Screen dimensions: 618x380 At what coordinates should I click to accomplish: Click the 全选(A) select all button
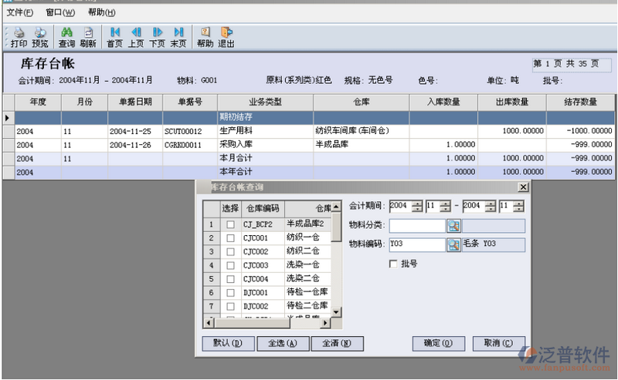282,343
